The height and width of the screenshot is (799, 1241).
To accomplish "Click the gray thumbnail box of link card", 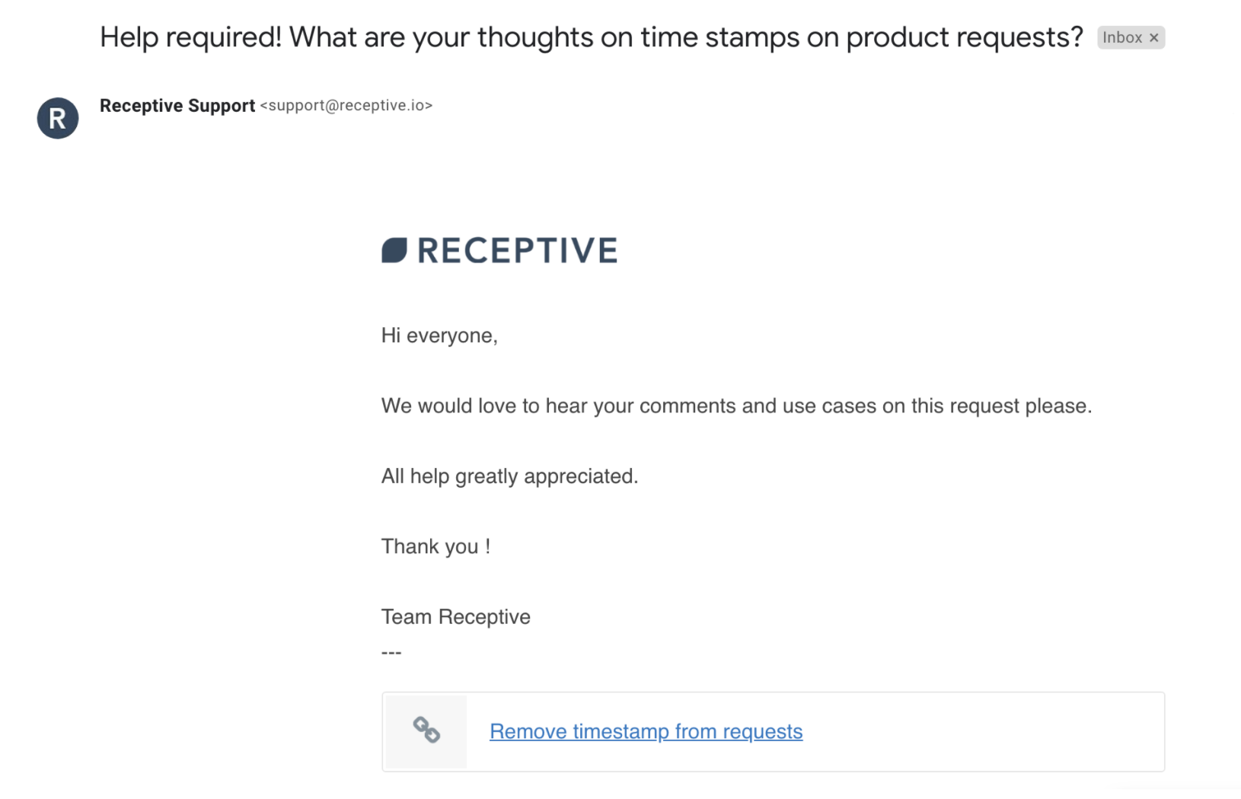I will click(x=426, y=731).
